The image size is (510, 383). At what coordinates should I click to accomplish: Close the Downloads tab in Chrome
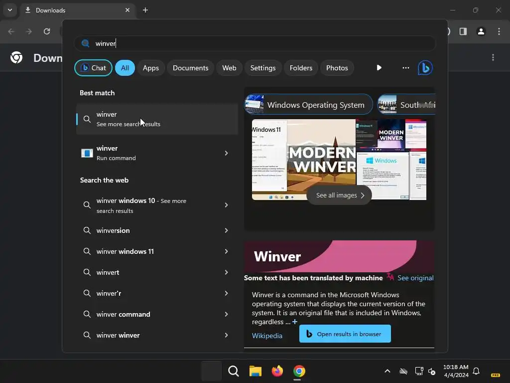(127, 10)
